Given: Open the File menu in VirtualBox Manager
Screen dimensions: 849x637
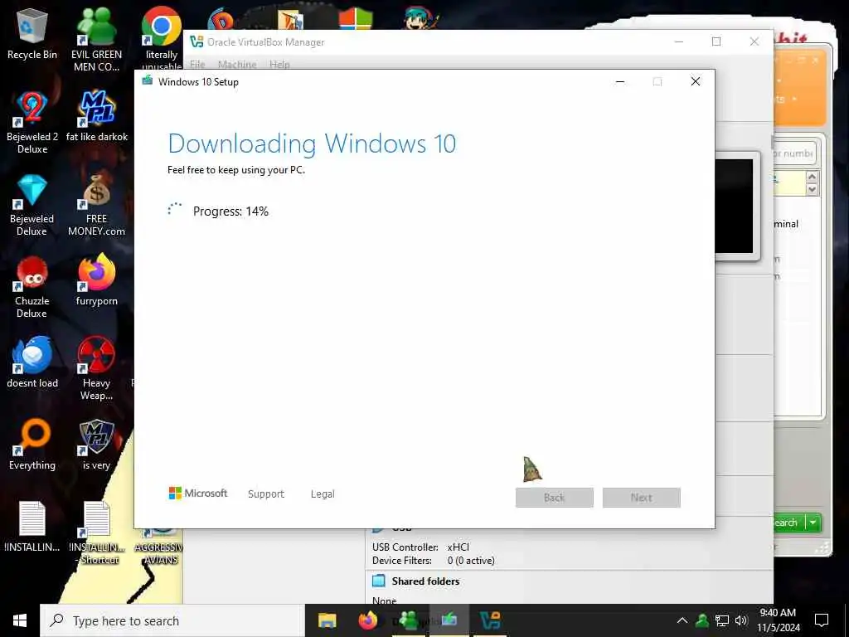Looking at the screenshot, I should (x=197, y=64).
